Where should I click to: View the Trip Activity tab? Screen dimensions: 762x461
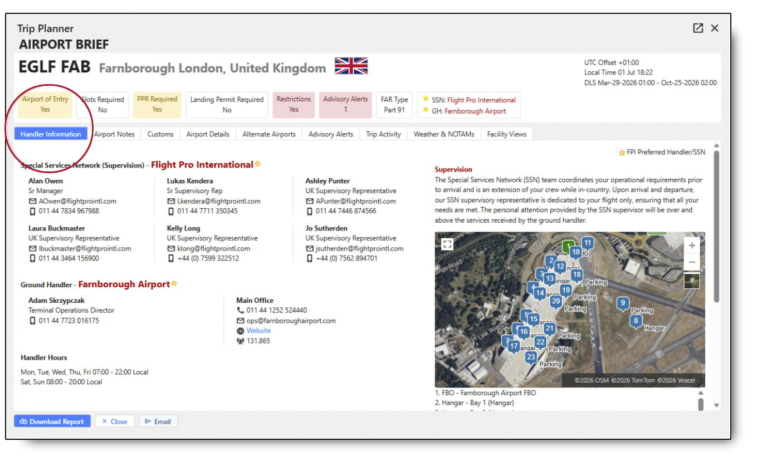tap(383, 134)
